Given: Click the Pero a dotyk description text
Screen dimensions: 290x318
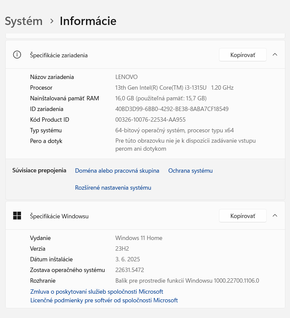Looking at the screenshot, I should [185, 145].
